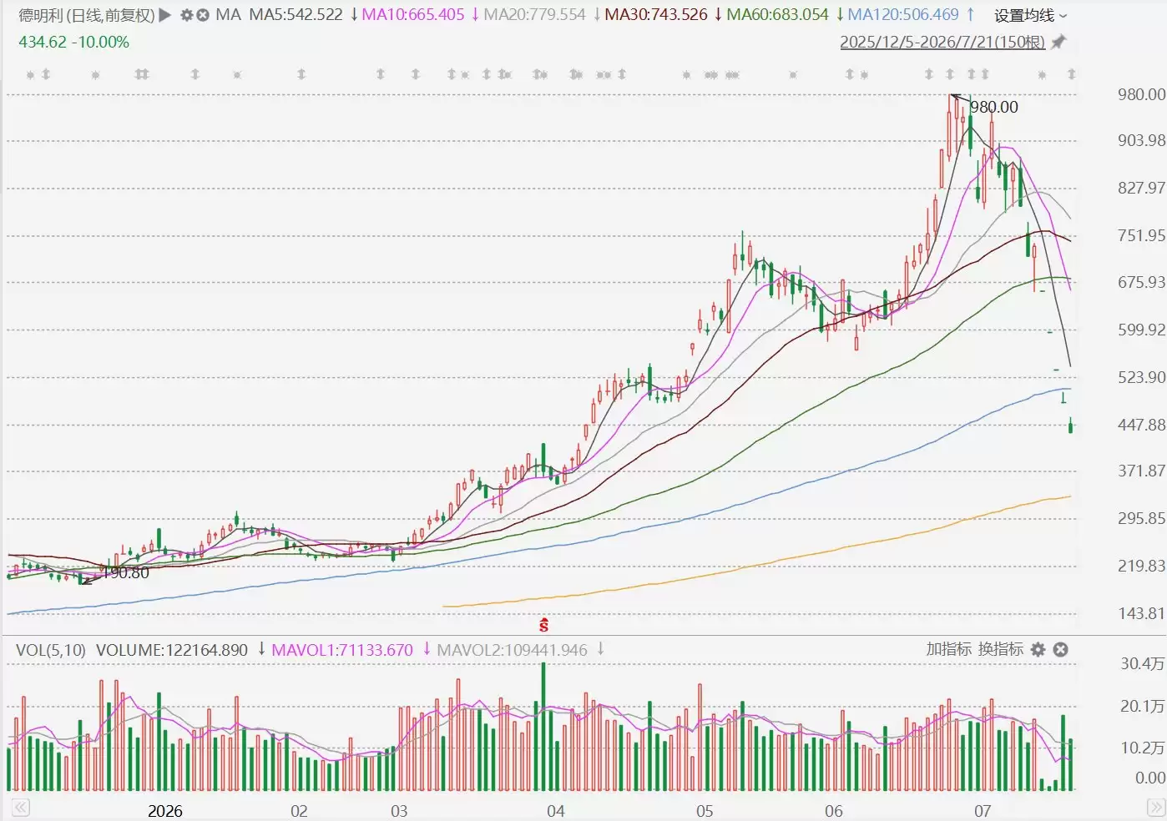Click the red S marker below the chart
This screenshot has width=1167, height=821.
pos(544,624)
